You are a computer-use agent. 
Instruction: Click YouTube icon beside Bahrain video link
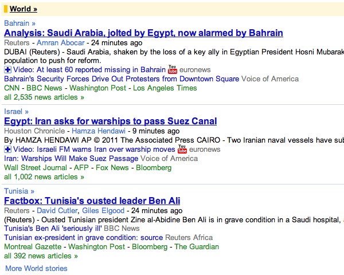pyautogui.click(x=173, y=69)
